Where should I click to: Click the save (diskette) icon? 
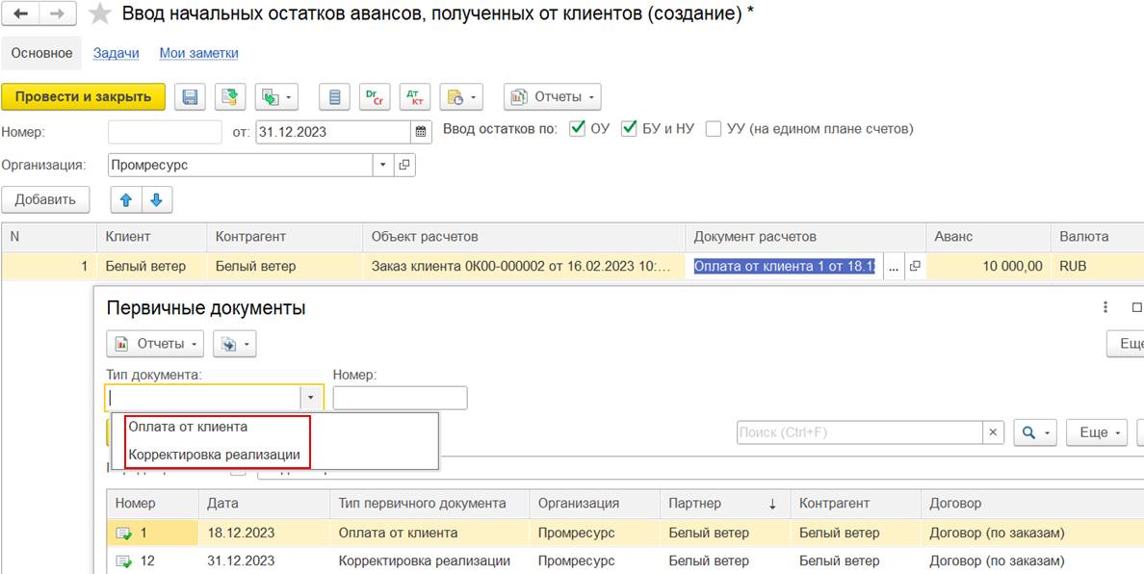pyautogui.click(x=190, y=97)
